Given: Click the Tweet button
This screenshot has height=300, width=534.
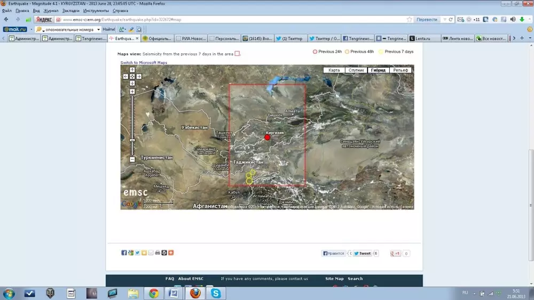Looking at the screenshot, I should (362, 254).
